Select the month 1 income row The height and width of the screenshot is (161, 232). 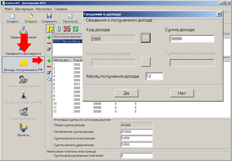point(67,64)
